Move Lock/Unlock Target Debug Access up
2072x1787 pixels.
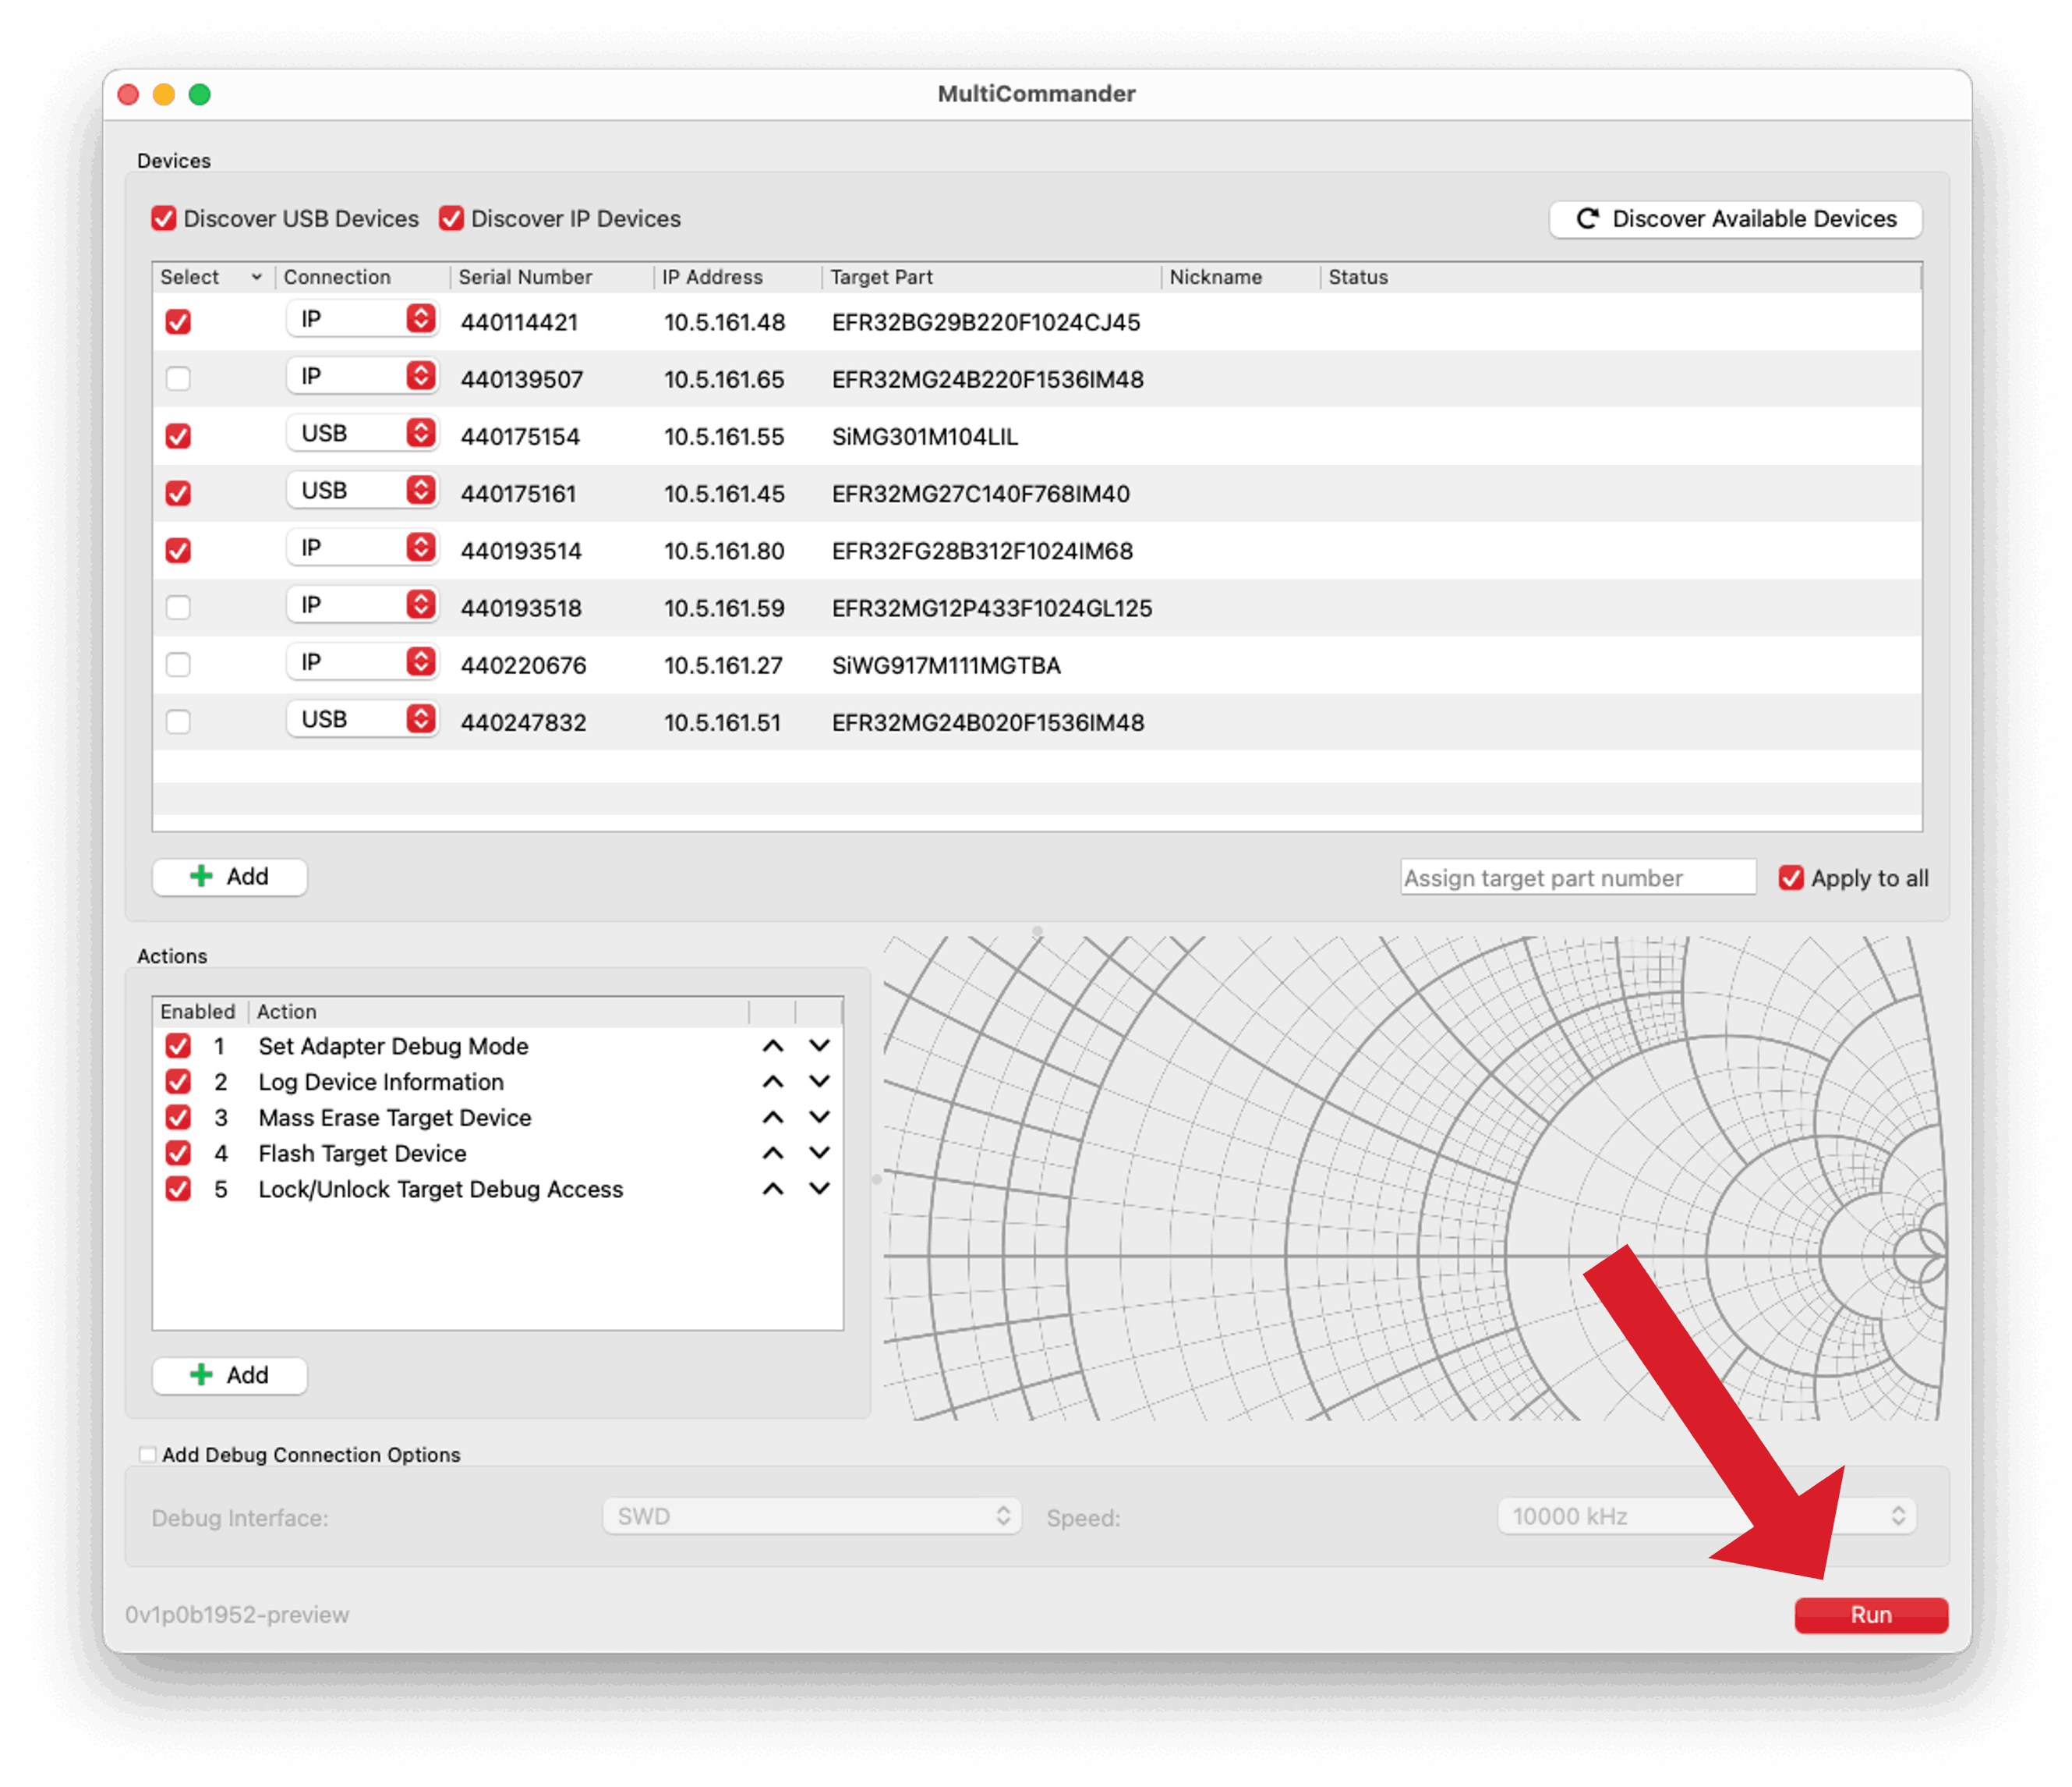[772, 1189]
